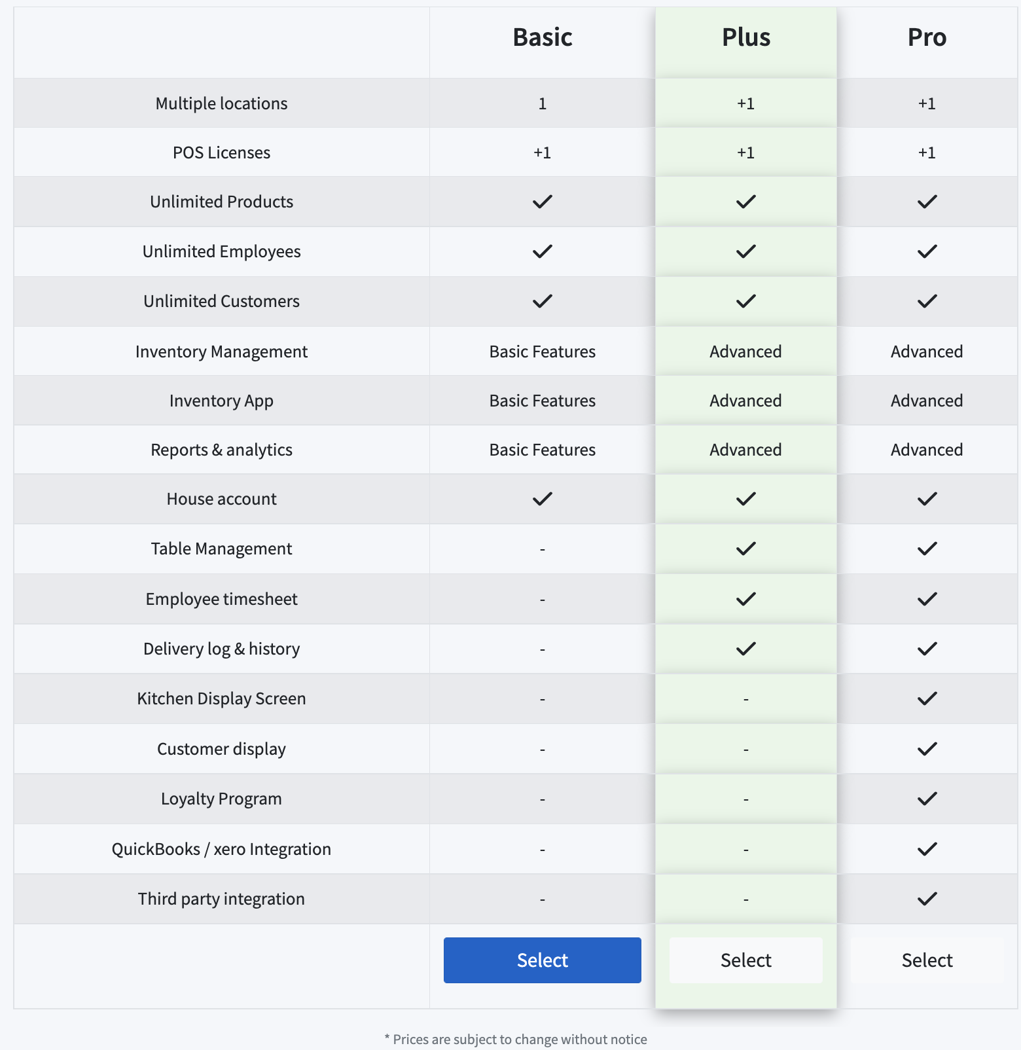Viewport: 1021px width, 1050px height.
Task: Click Plus checkmark for Delivery log & history
Action: point(745,649)
